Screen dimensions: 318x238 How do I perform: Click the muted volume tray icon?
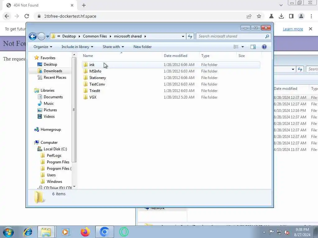pyautogui.click(x=287, y=232)
